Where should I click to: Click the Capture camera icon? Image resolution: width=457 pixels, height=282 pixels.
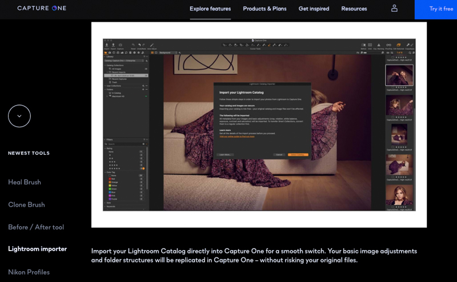(121, 45)
